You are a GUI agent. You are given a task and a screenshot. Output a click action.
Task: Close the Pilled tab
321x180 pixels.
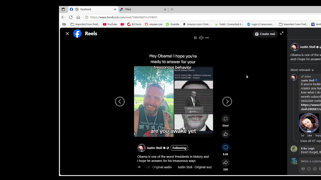click(x=165, y=9)
